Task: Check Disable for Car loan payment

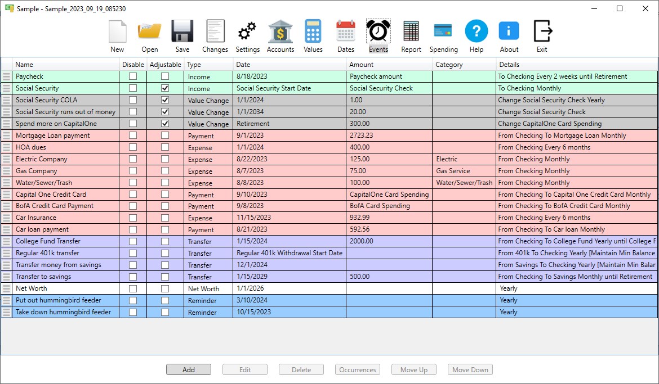Action: tap(133, 229)
